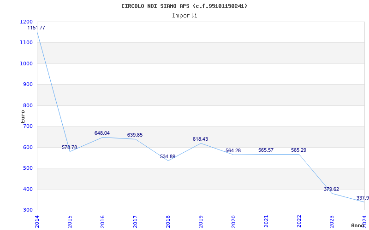Select the 564.28 data label

tap(233, 150)
